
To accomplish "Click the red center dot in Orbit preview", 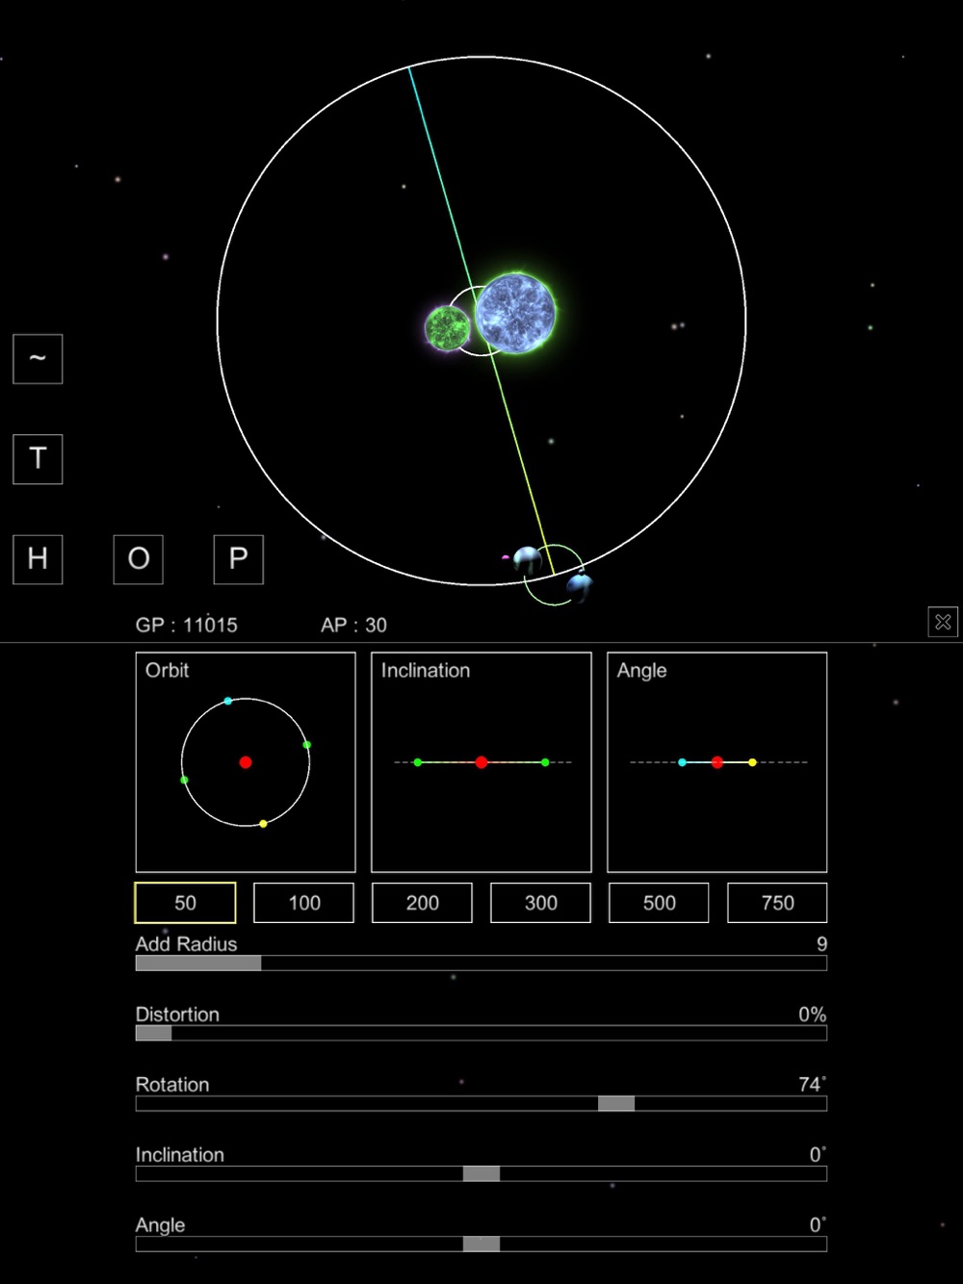I will pyautogui.click(x=246, y=762).
